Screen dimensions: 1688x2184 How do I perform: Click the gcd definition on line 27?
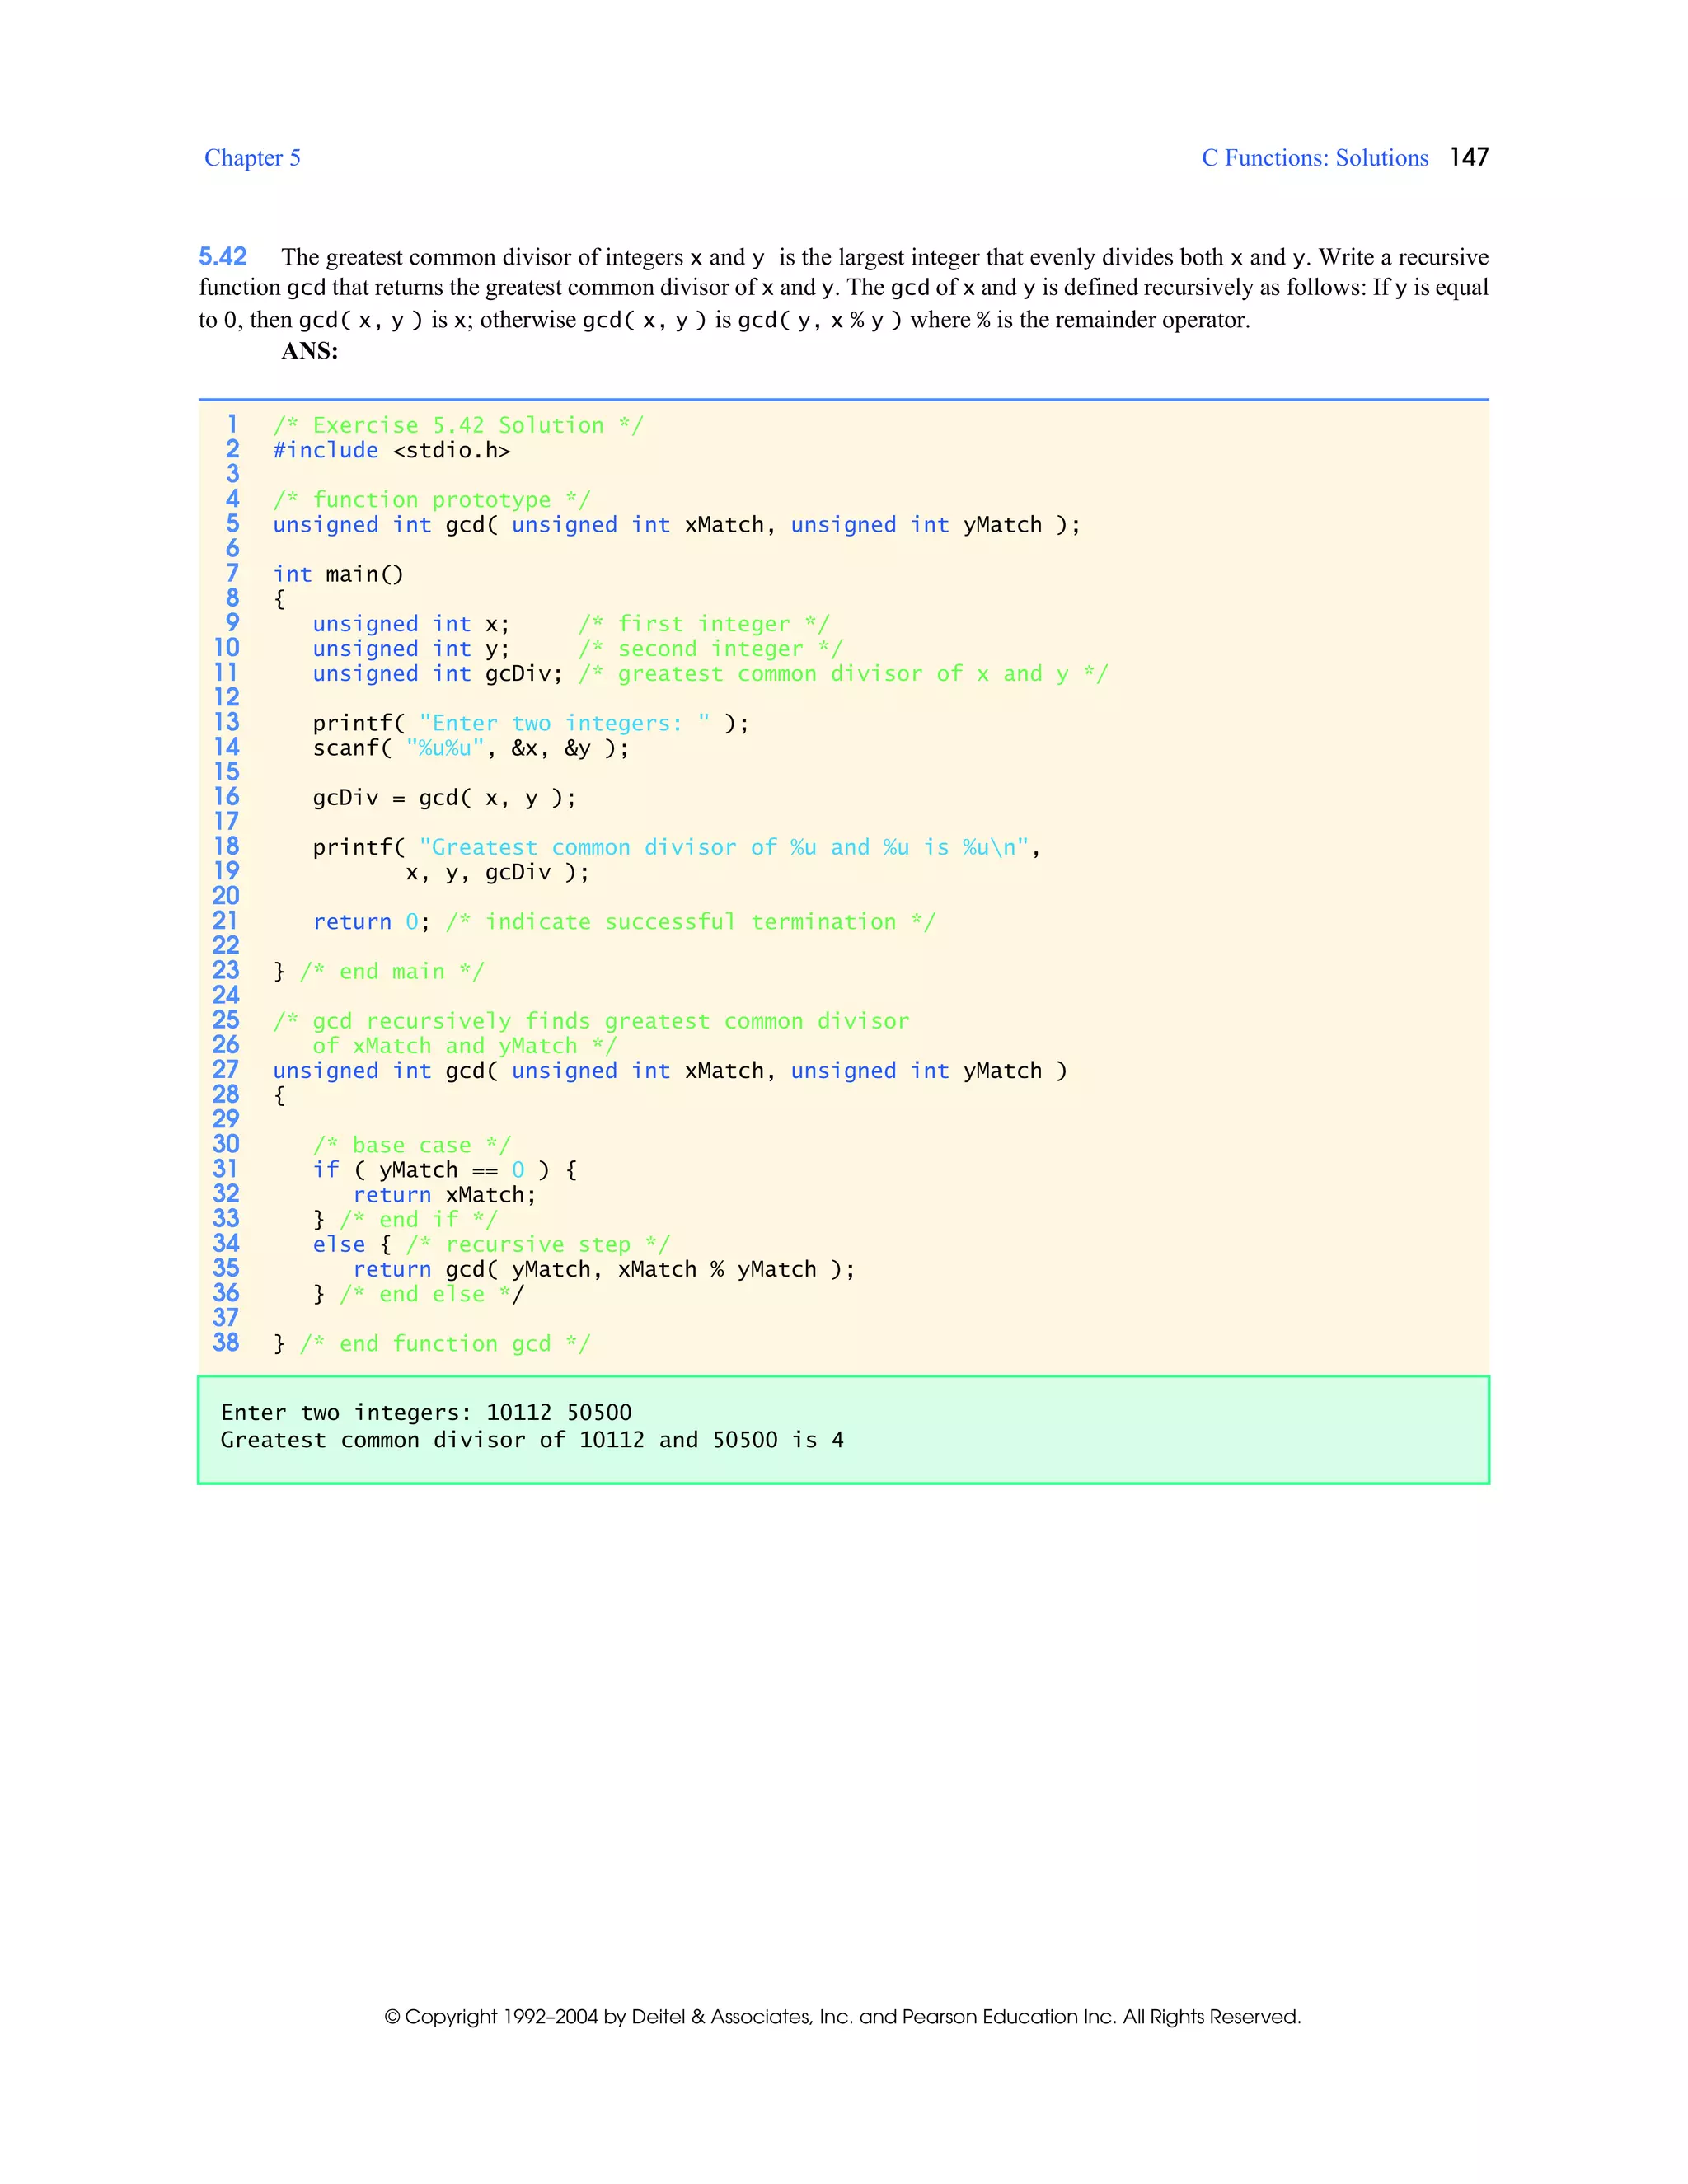[x=670, y=1070]
